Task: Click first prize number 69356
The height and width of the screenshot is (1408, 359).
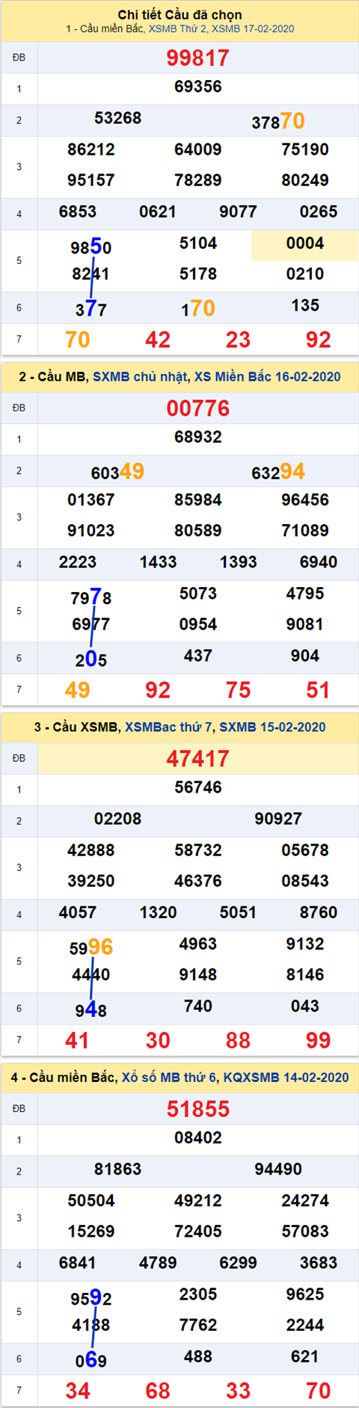Action: click(198, 87)
